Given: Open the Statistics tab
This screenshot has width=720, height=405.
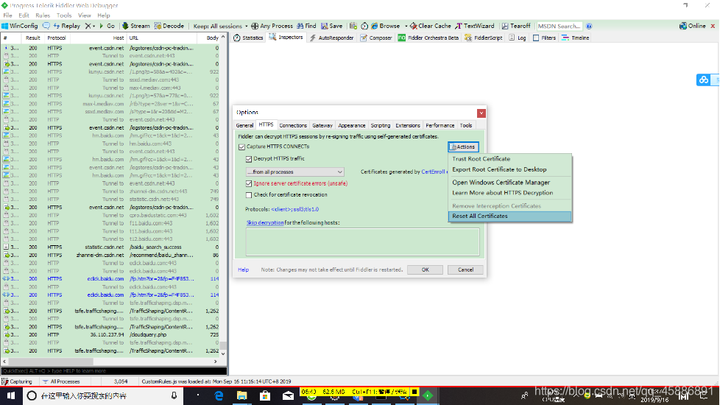Looking at the screenshot, I should (x=248, y=38).
